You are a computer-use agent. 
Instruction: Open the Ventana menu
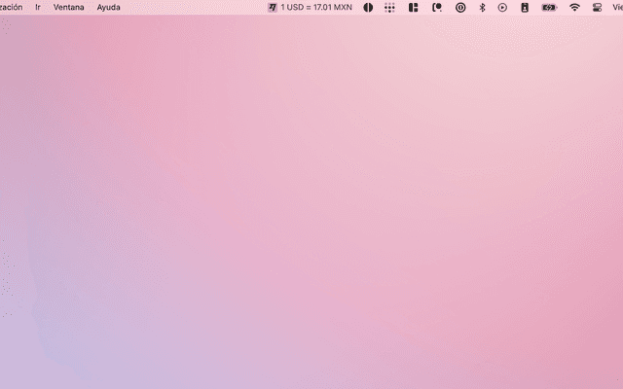tap(68, 7)
